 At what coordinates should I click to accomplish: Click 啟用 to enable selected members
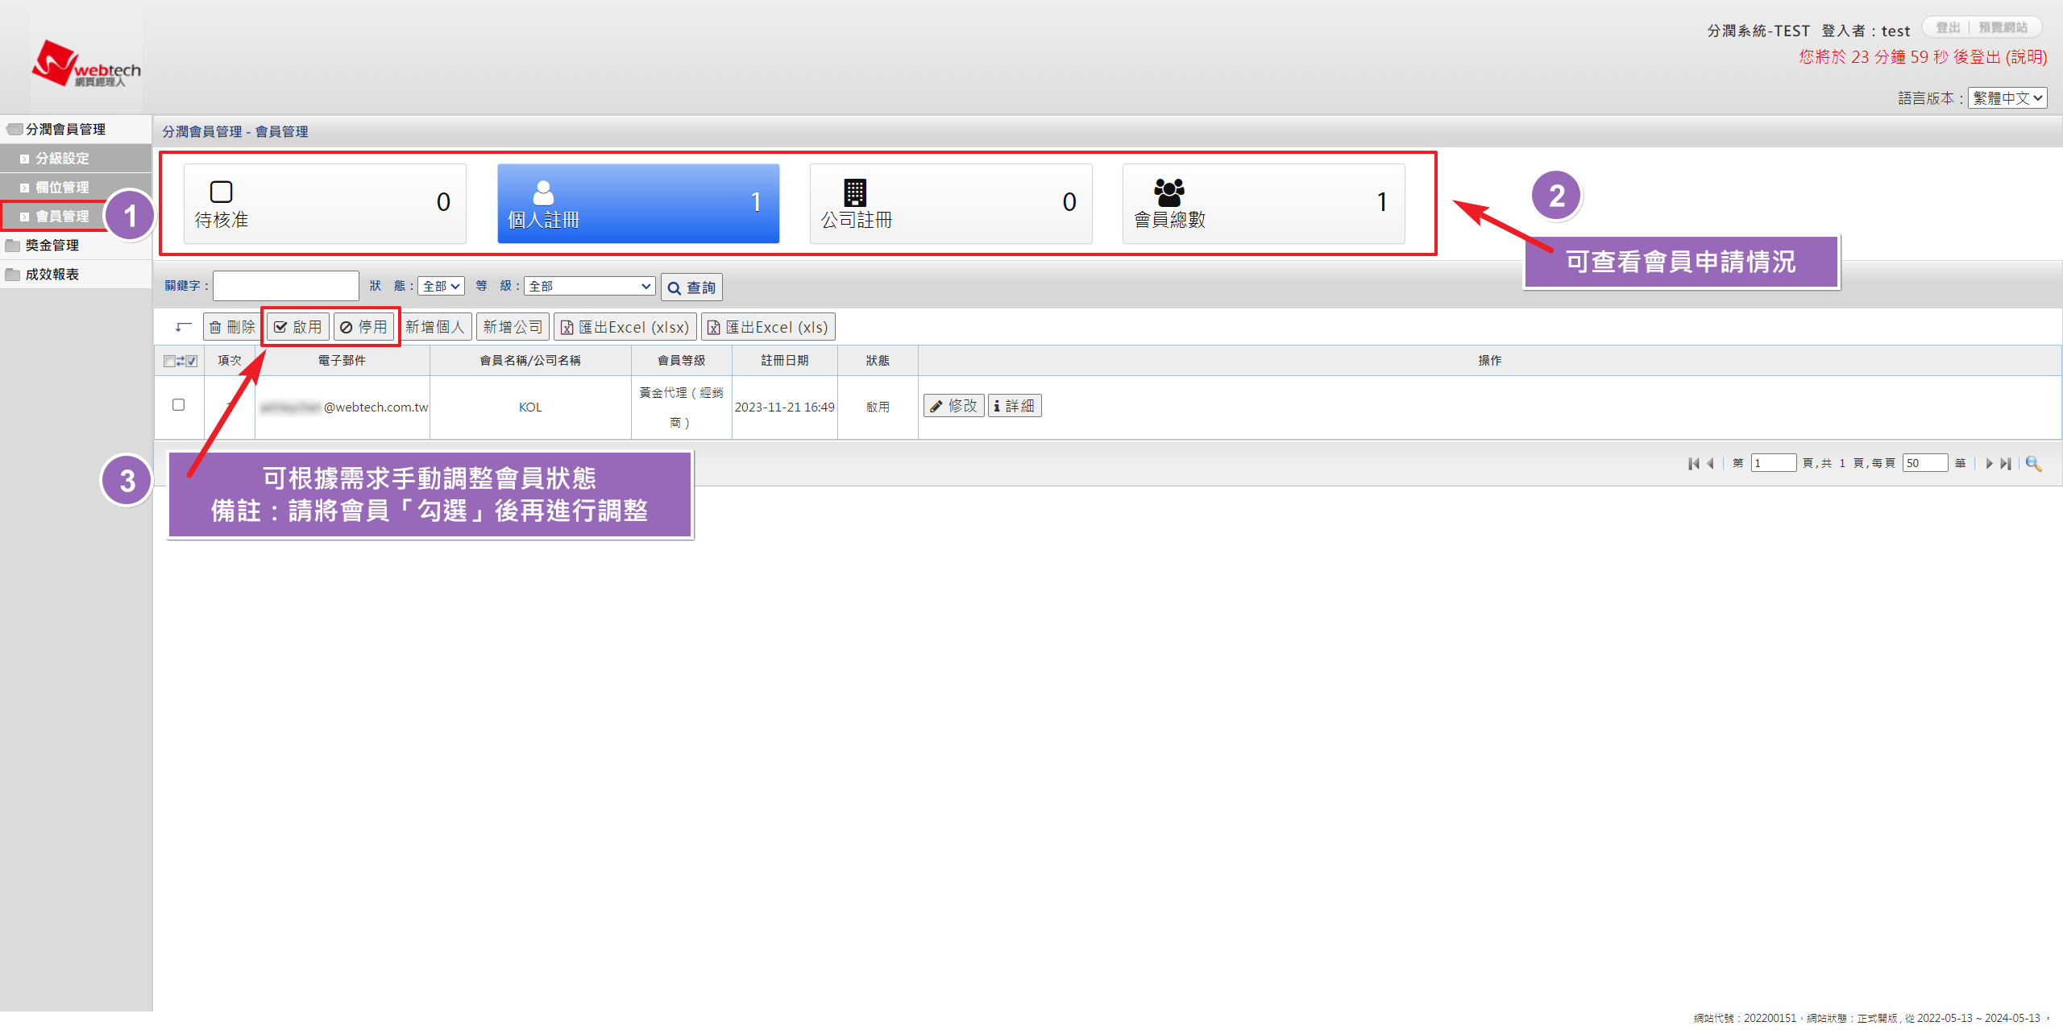pyautogui.click(x=298, y=327)
